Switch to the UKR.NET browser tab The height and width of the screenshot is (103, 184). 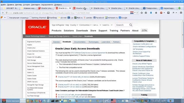click(x=11, y=8)
